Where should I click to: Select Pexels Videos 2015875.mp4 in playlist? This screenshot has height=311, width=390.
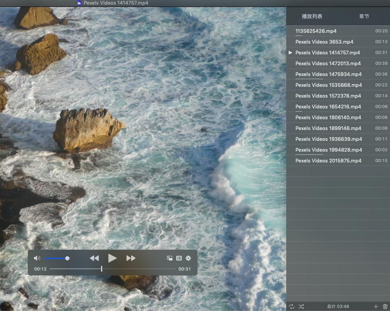point(328,161)
